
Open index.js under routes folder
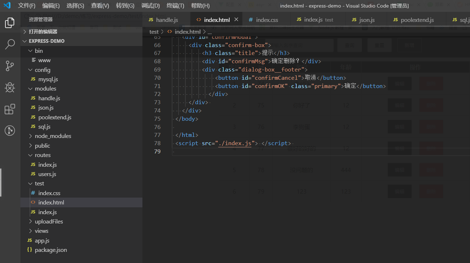click(x=48, y=165)
